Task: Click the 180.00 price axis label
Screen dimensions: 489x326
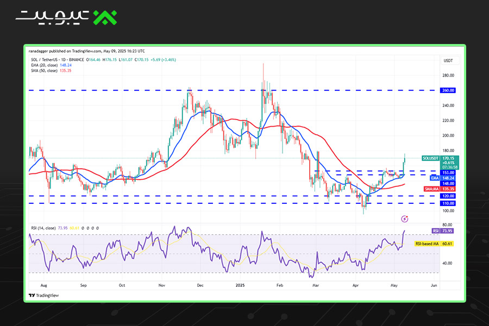Action: click(x=448, y=151)
